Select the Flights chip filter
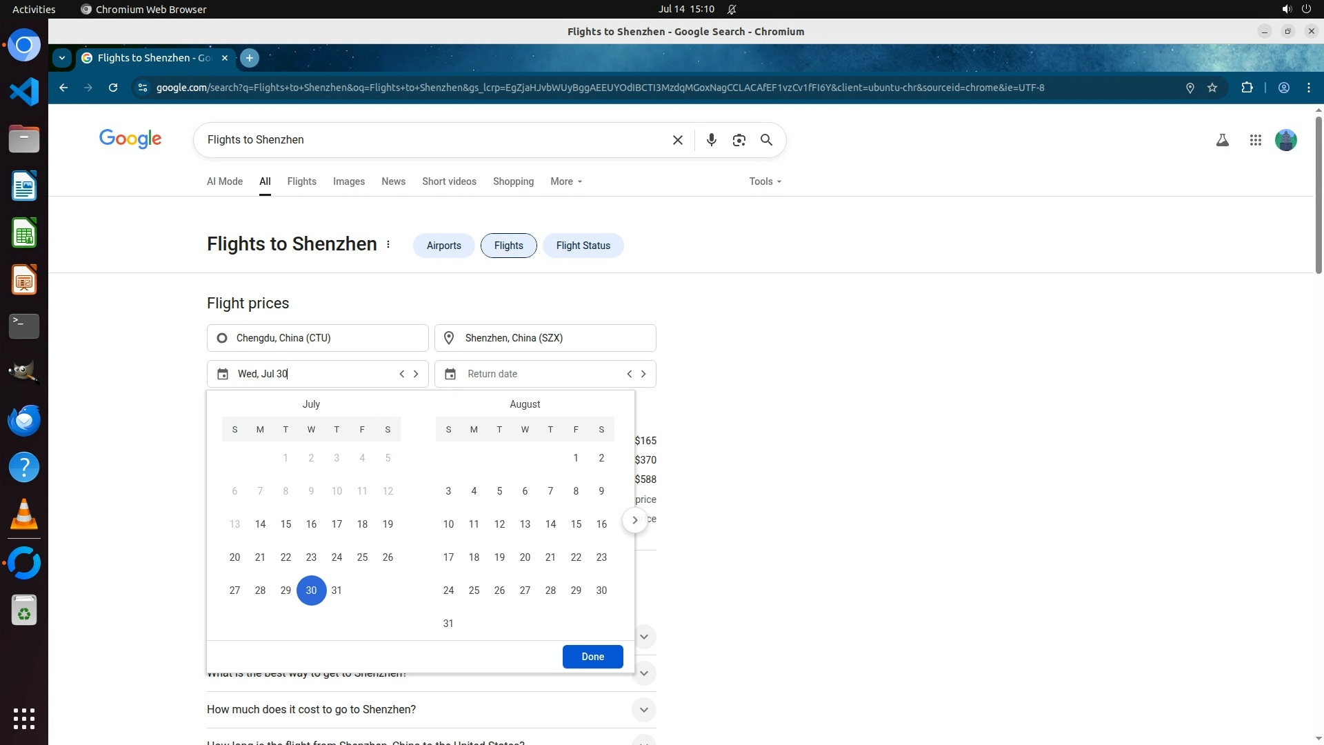The image size is (1324, 745). (x=508, y=246)
